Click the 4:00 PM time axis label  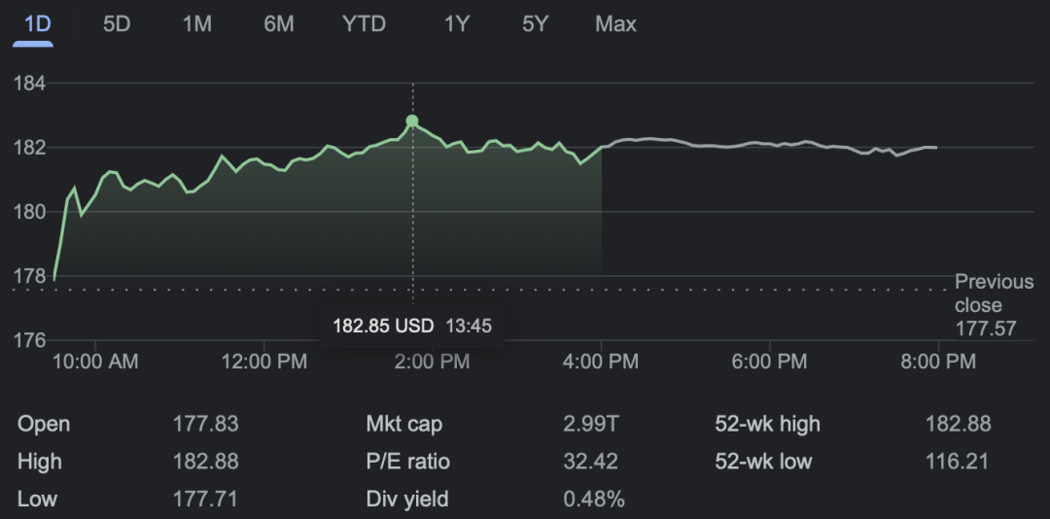click(x=601, y=362)
